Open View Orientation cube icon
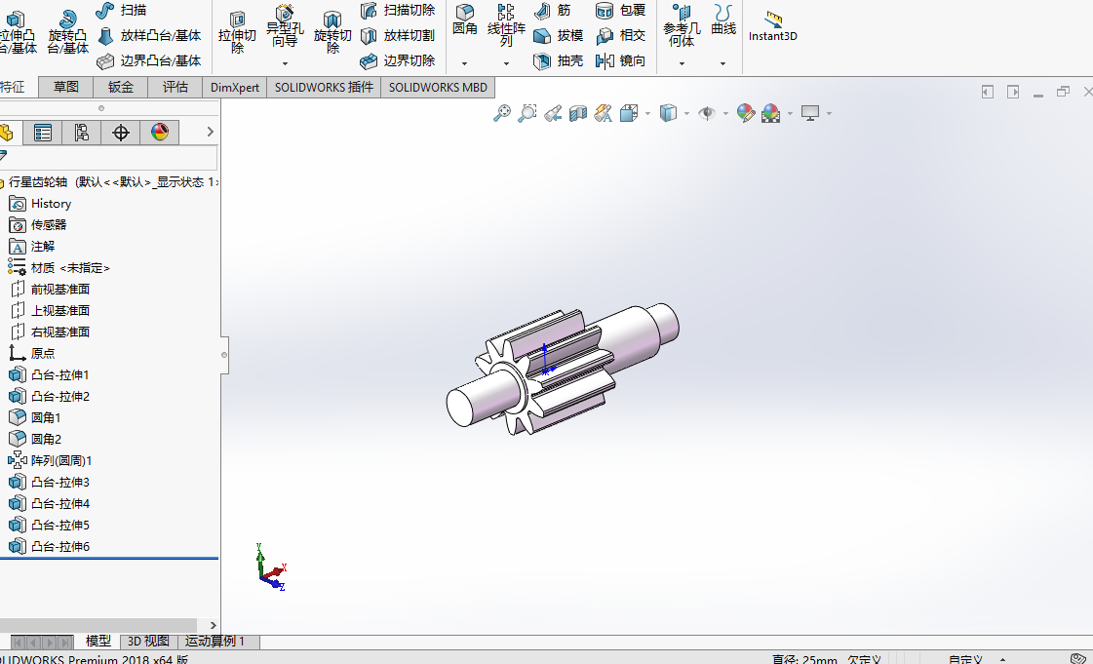Image resolution: width=1093 pixels, height=664 pixels. 629,113
